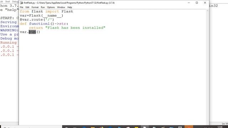Open the Options menu

51,7
